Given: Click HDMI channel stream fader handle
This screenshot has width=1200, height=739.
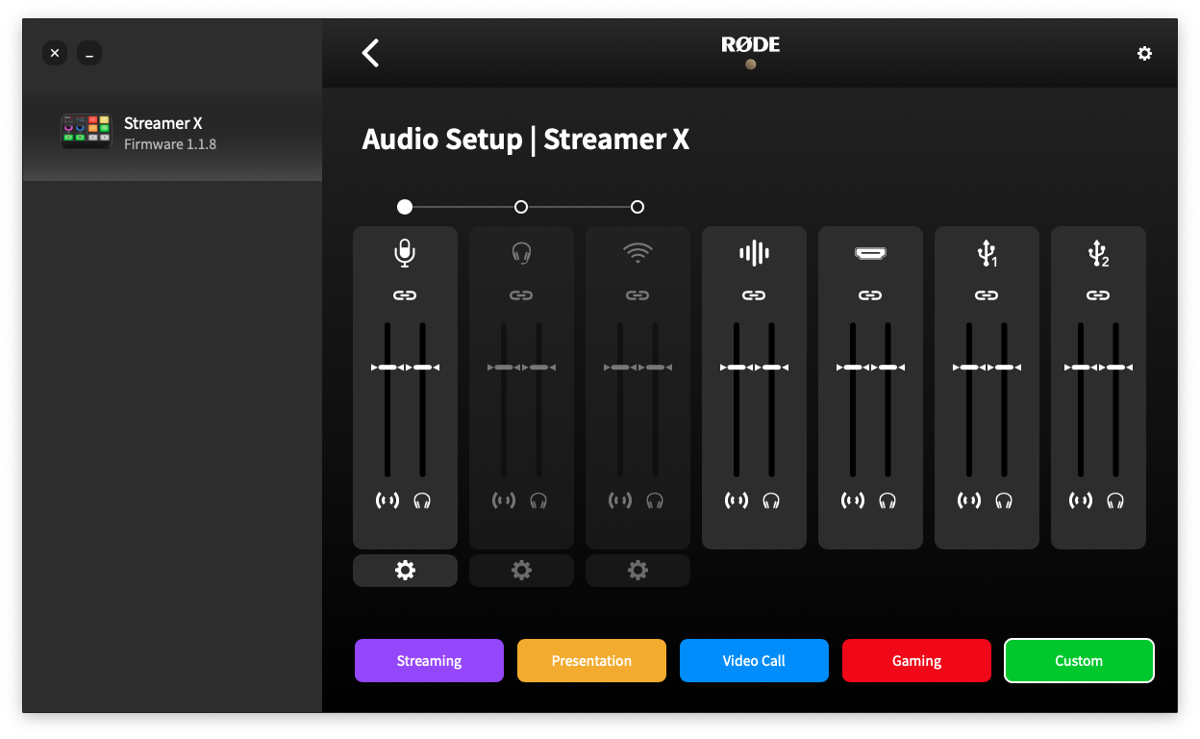Looking at the screenshot, I should click(853, 367).
